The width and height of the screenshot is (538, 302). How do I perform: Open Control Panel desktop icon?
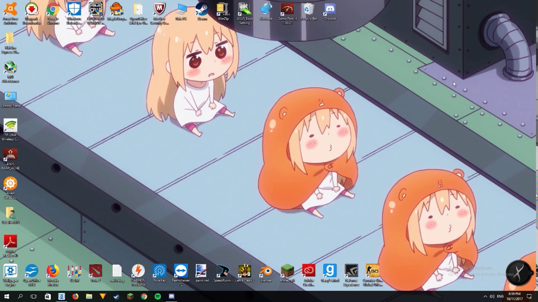click(11, 99)
